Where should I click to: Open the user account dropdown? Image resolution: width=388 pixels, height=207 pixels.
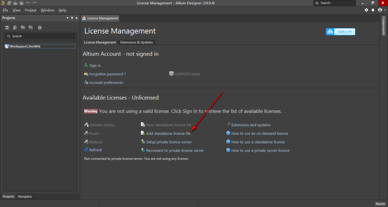(x=382, y=10)
